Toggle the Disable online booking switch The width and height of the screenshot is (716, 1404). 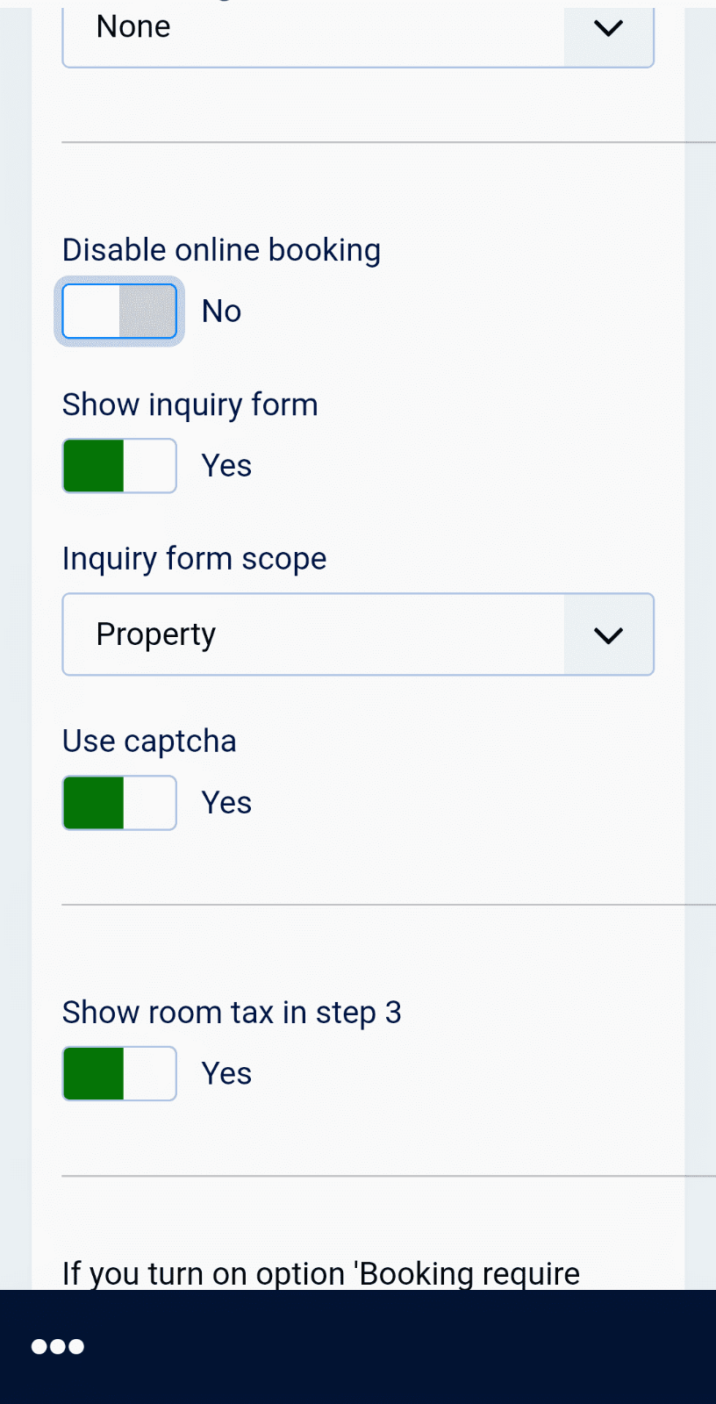(x=119, y=312)
